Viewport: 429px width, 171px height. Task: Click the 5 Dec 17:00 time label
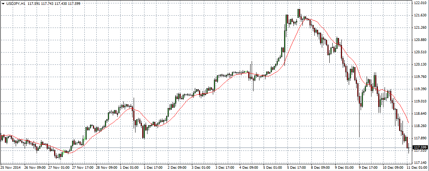[x=297, y=168]
